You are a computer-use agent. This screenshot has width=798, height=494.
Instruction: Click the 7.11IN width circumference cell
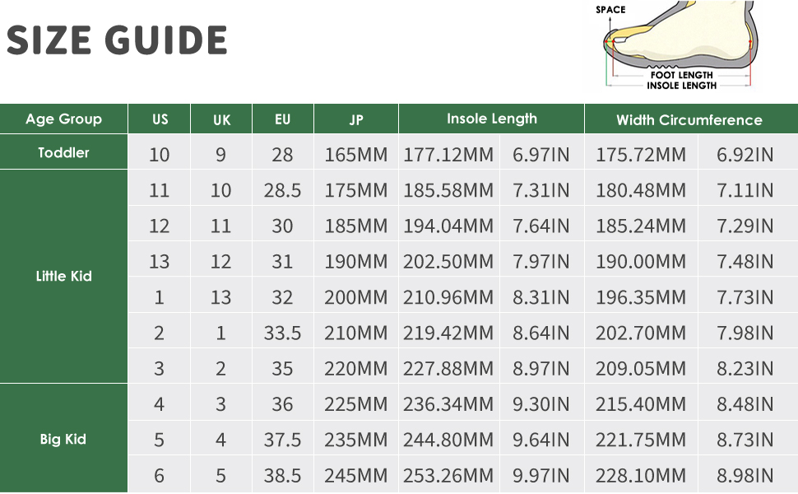[745, 191]
